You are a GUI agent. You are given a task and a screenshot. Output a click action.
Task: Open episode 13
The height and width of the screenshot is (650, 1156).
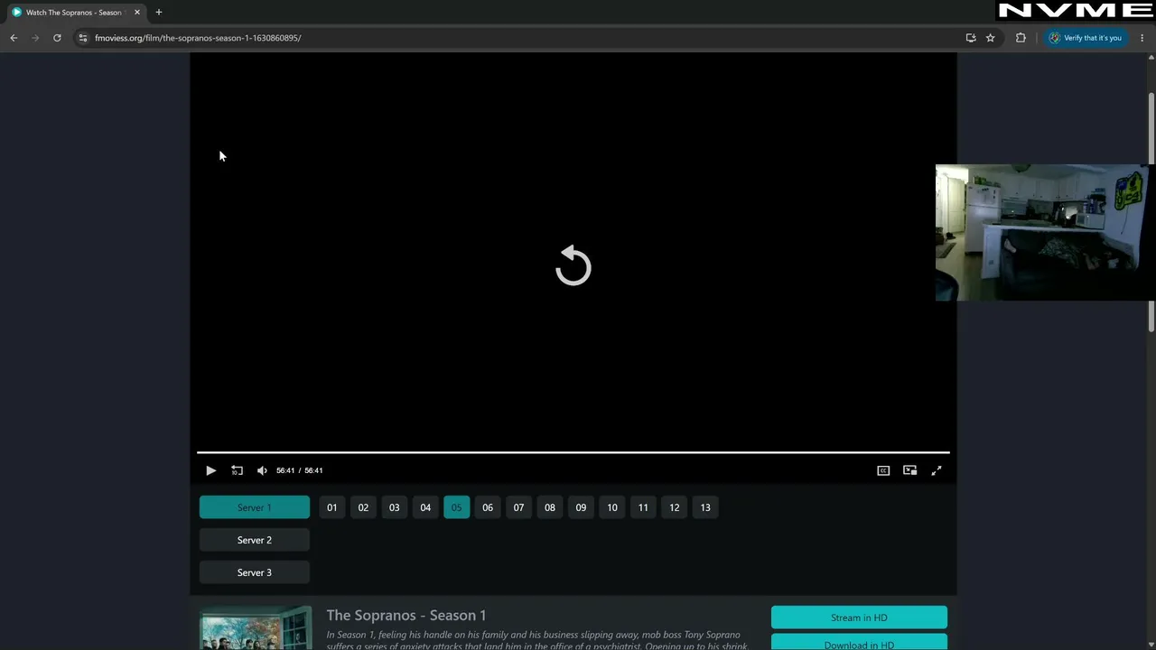tap(705, 507)
